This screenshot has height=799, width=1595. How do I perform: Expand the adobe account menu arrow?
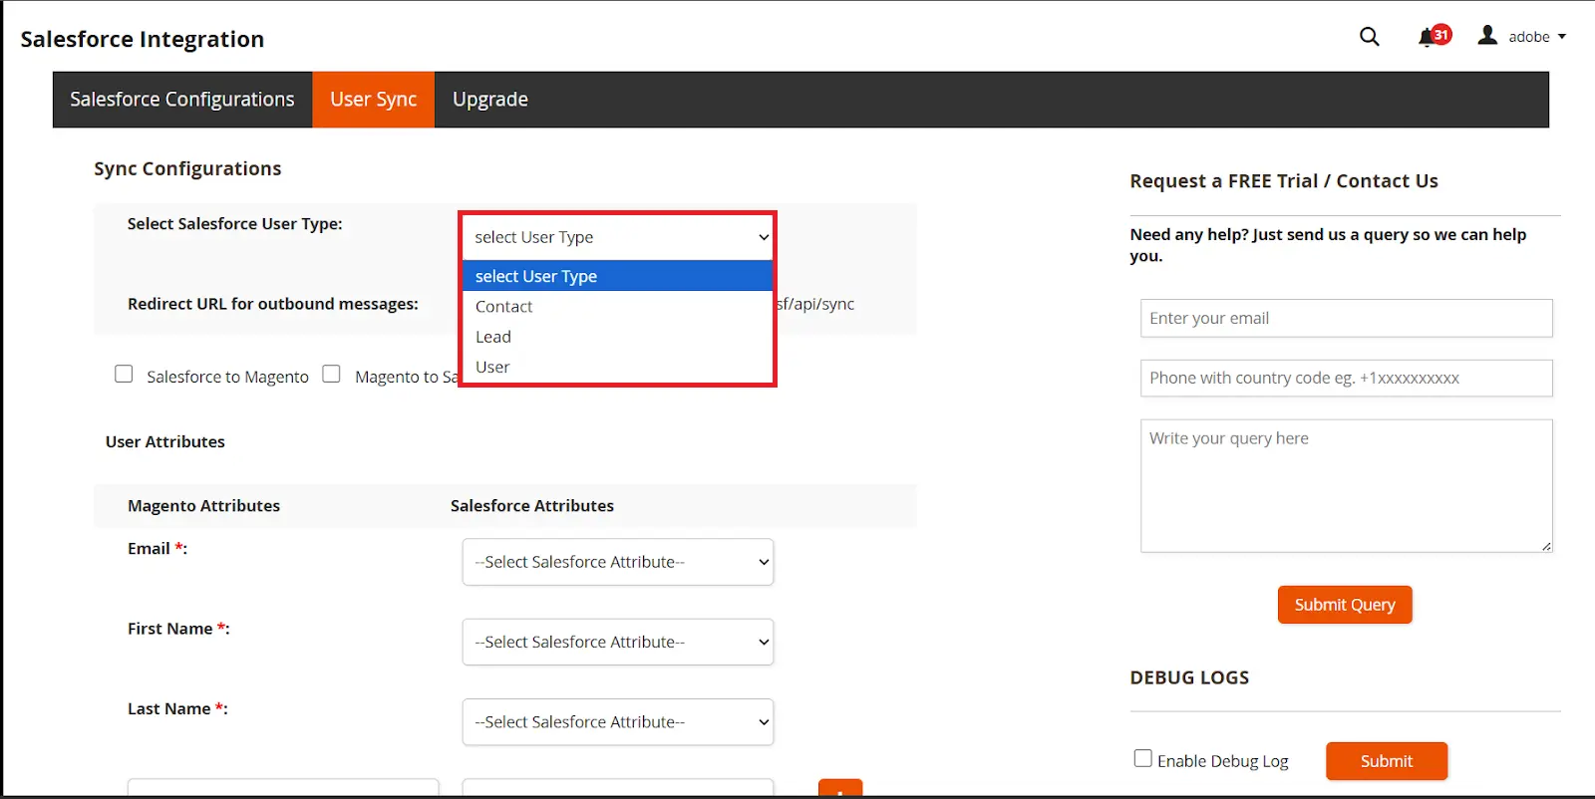coord(1562,37)
